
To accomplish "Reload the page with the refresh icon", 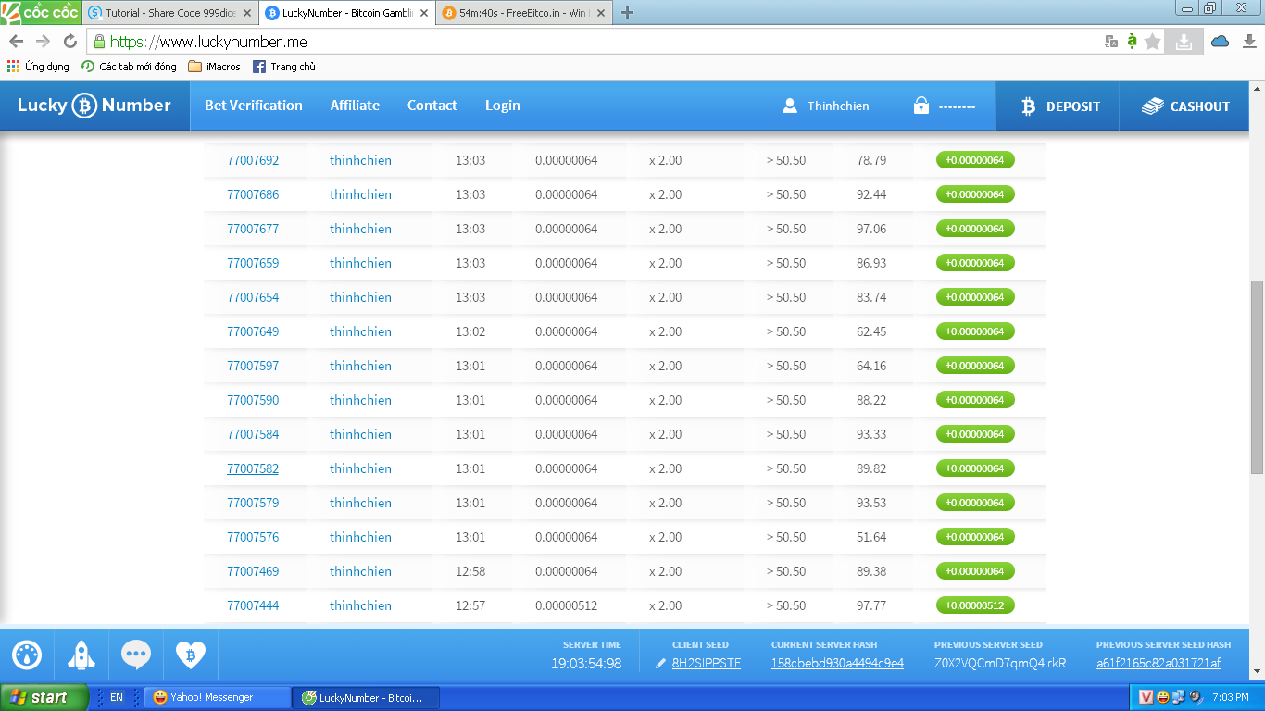I will tap(69, 42).
